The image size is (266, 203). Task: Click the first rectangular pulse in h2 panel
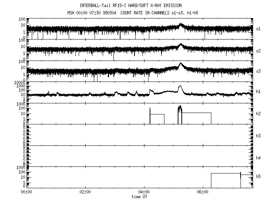(157, 119)
